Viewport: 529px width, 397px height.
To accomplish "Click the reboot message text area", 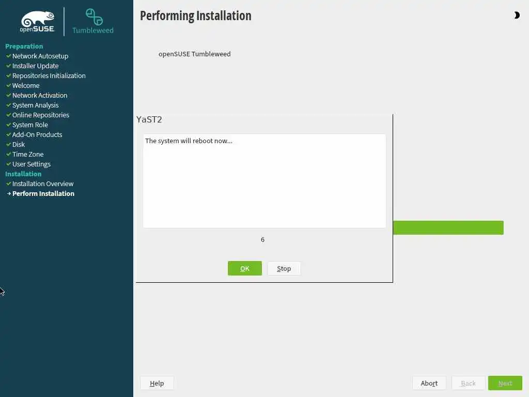I will click(x=264, y=181).
